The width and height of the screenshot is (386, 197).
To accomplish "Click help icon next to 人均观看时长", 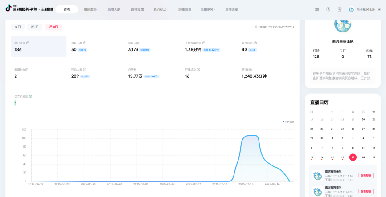I will coord(204,43).
